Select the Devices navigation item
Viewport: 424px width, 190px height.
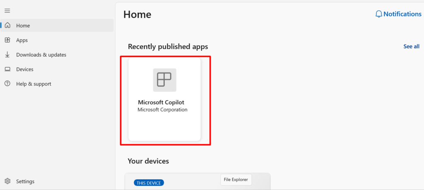[57, 69]
